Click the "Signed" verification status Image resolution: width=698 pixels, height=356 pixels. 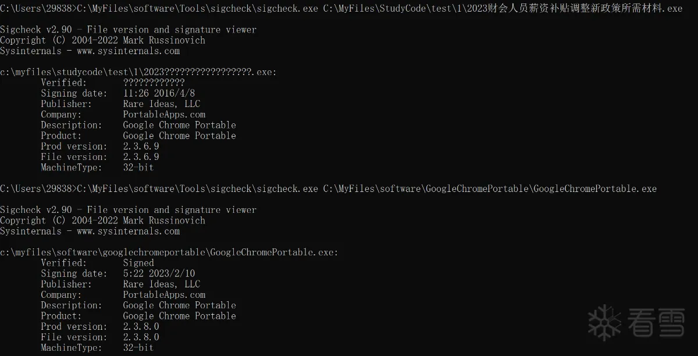point(138,263)
